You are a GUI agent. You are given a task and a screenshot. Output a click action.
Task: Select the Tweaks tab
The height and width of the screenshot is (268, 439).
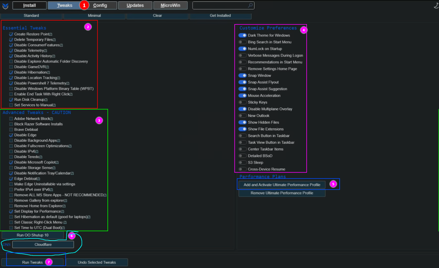coord(65,5)
